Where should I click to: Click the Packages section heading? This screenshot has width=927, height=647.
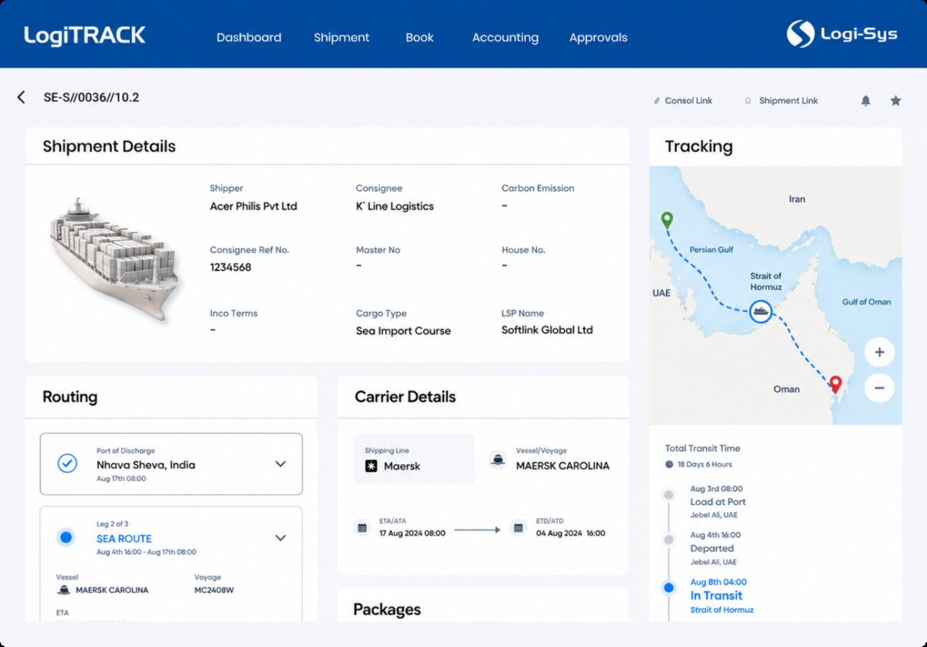[x=387, y=609]
